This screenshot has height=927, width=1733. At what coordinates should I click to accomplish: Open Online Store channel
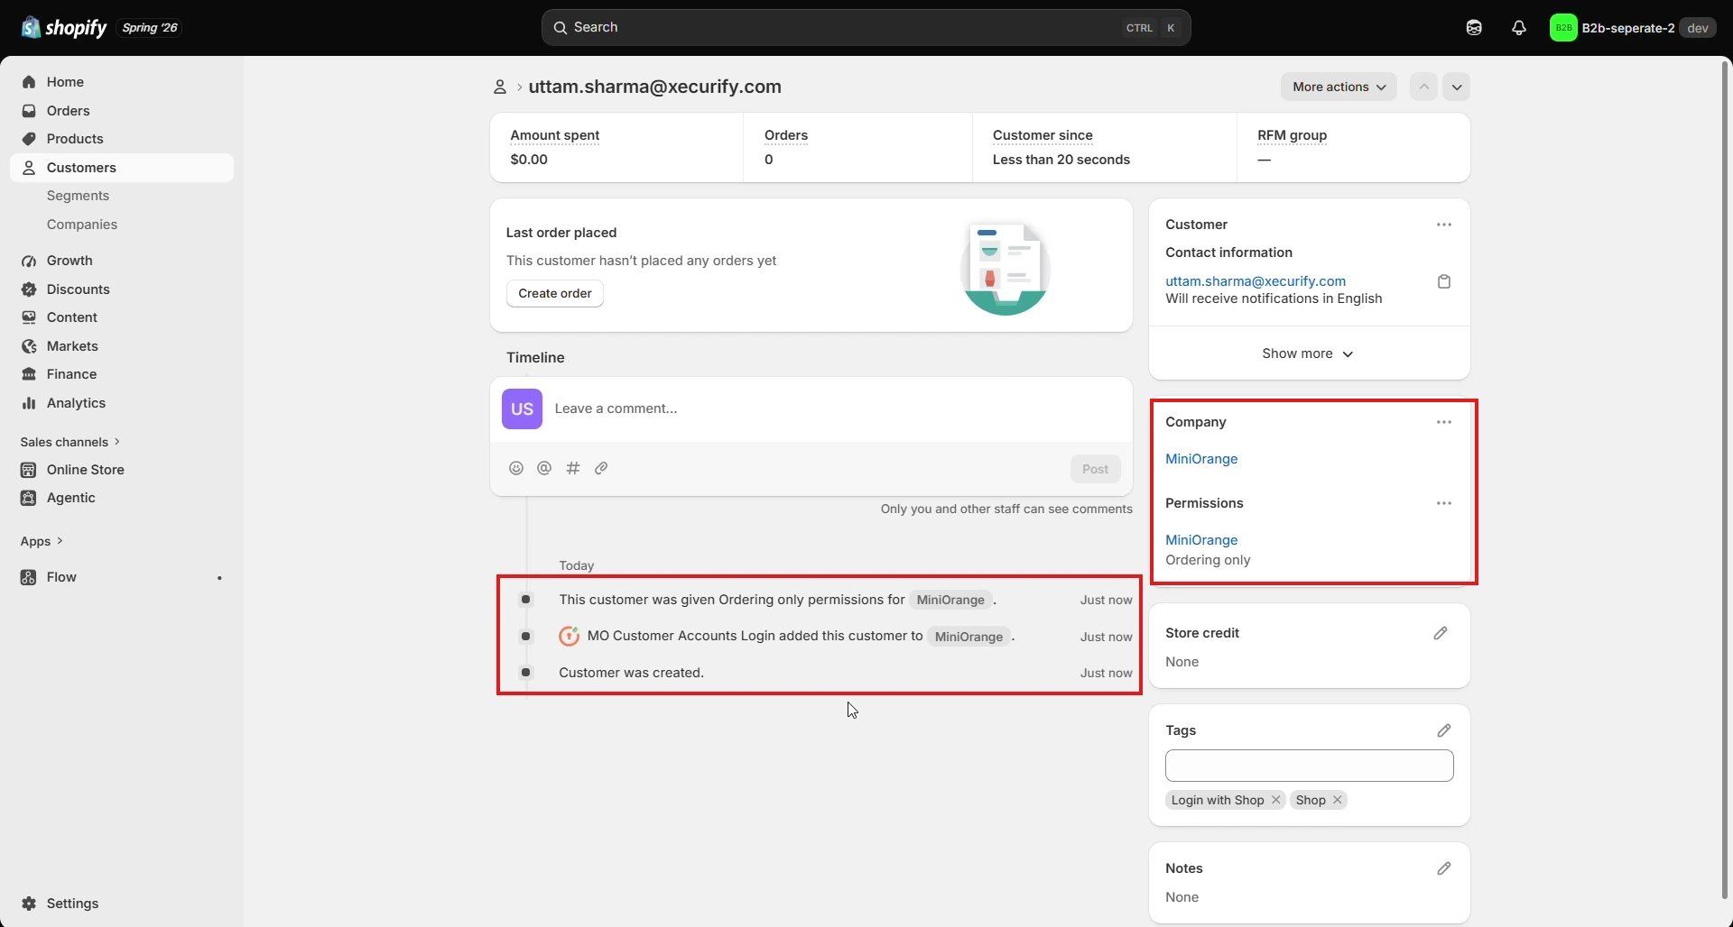122,470
